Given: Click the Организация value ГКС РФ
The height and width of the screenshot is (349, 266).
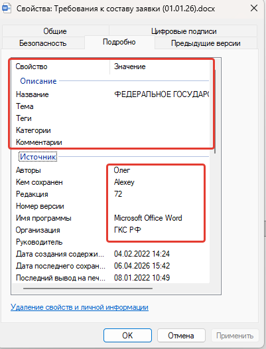Looking at the screenshot, I should click(127, 230).
